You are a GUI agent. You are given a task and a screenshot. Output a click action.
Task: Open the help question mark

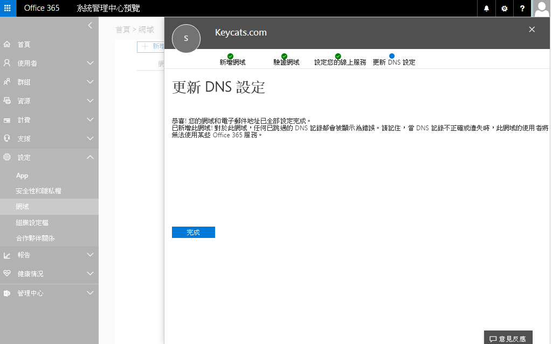point(522,9)
